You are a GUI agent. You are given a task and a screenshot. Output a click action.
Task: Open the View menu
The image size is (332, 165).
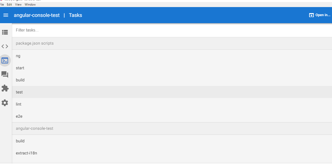tap(18, 5)
